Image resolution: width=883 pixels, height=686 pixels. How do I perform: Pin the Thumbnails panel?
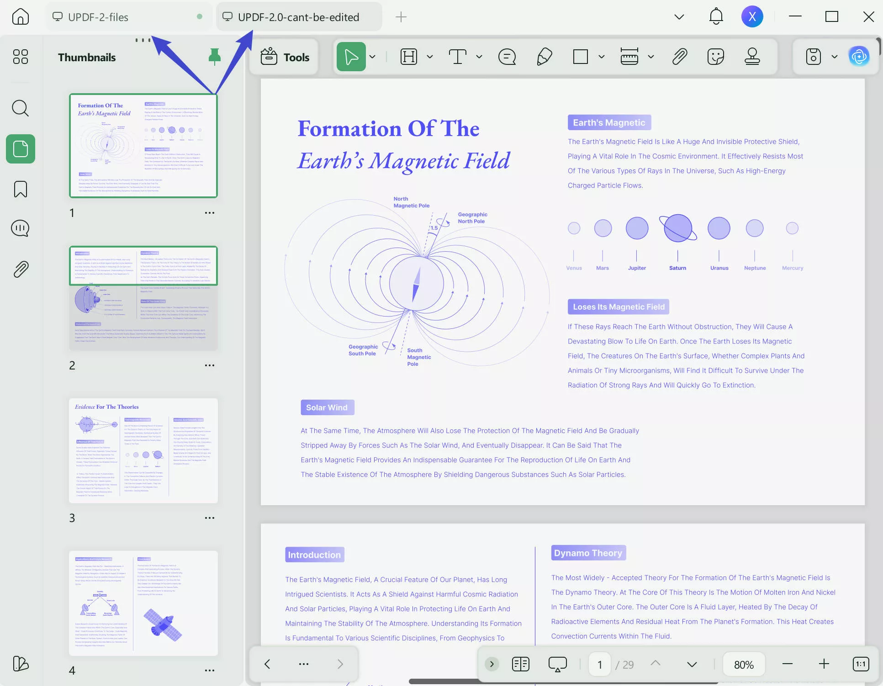tap(215, 56)
